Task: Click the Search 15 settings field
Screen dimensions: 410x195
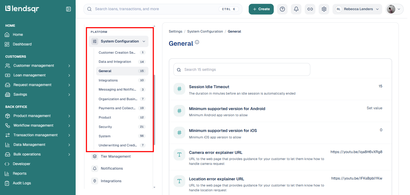Action: point(242,69)
